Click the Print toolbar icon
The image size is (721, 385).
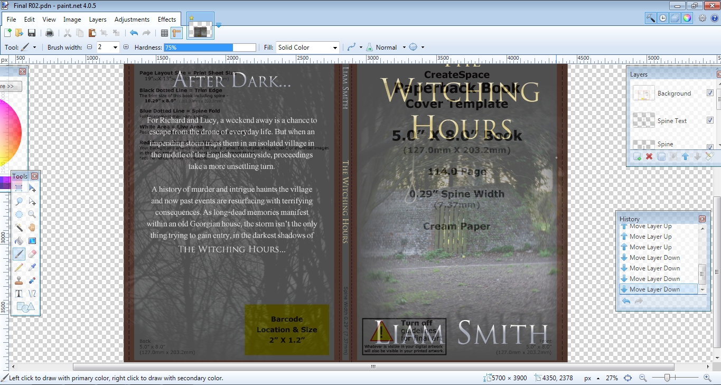(50, 33)
